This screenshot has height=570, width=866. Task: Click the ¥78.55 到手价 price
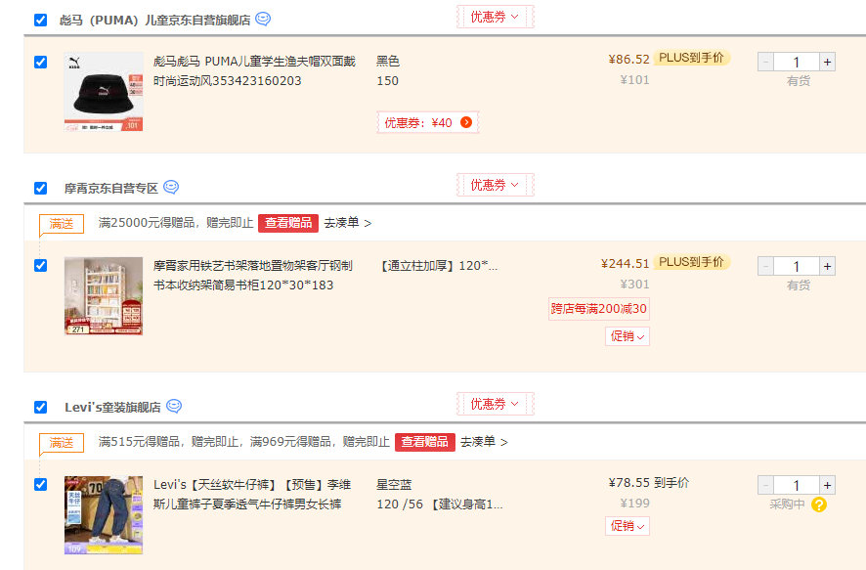649,483
